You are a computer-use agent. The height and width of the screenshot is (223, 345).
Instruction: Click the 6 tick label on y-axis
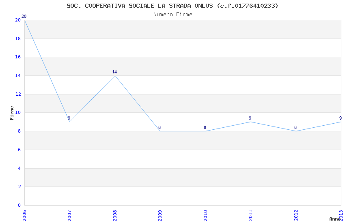pyautogui.click(x=19, y=150)
